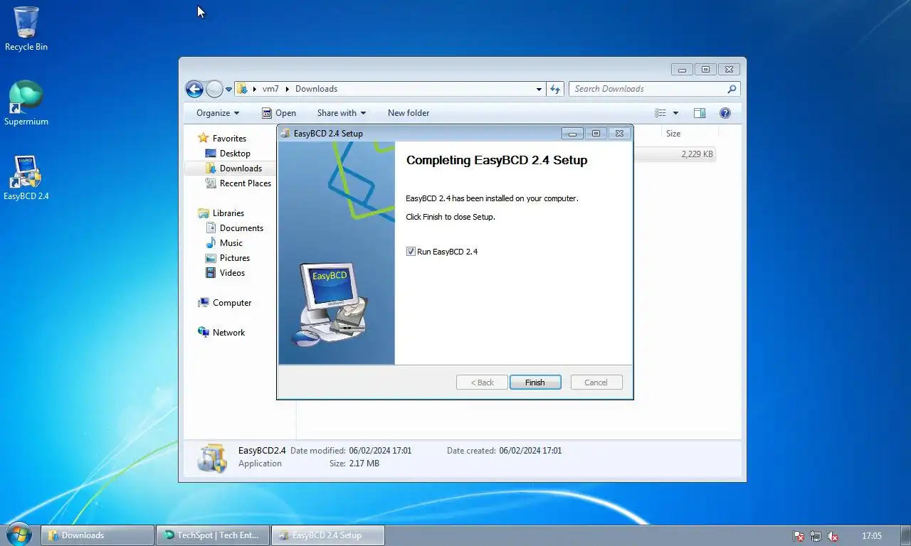Select Recent Places under Favorites
Viewport: 911px width, 546px height.
tap(238, 183)
